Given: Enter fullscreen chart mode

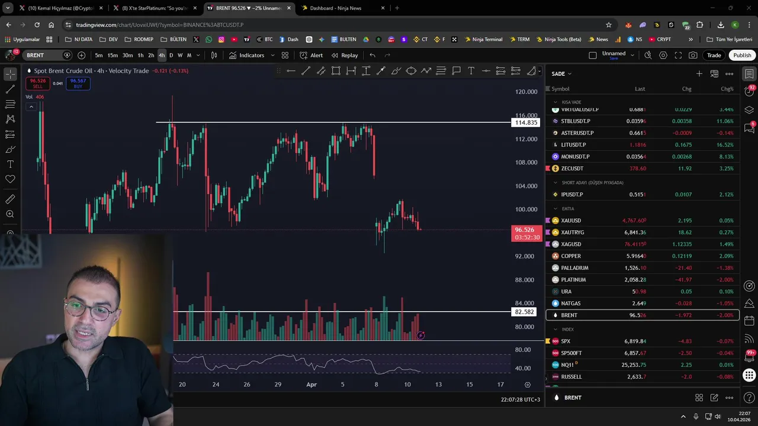Looking at the screenshot, I should coord(678,55).
